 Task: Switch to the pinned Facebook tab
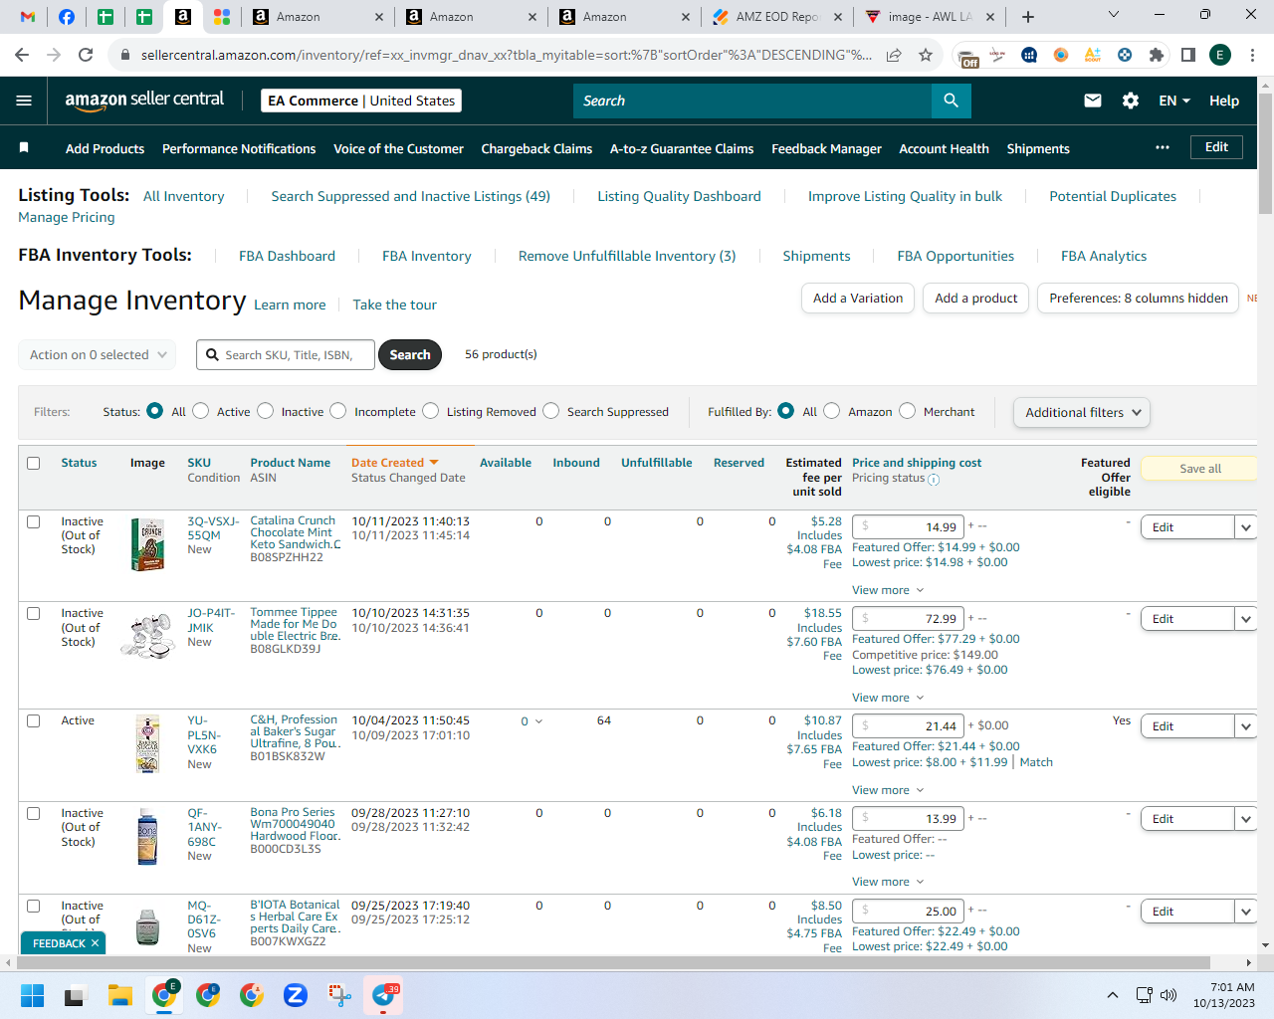coord(67,17)
